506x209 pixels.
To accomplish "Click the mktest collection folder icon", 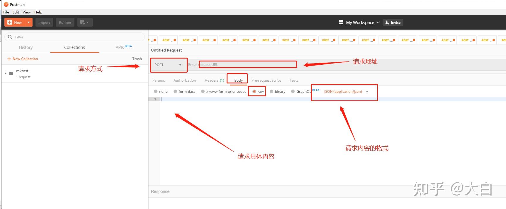I will tap(11, 73).
